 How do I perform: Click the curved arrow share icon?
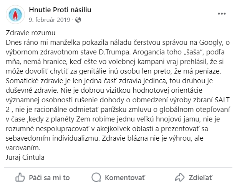[180, 177]
